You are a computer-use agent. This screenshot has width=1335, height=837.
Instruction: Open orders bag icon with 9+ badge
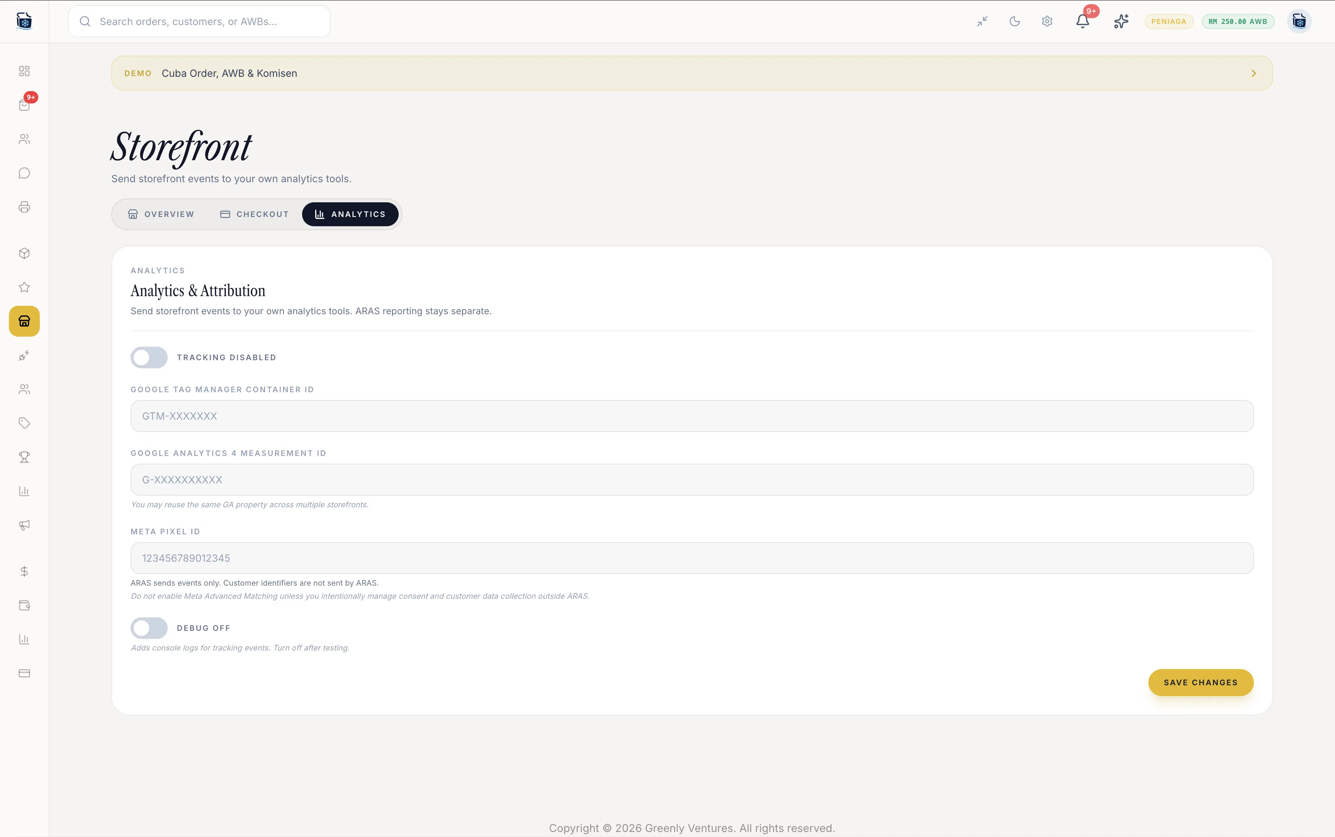[24, 105]
